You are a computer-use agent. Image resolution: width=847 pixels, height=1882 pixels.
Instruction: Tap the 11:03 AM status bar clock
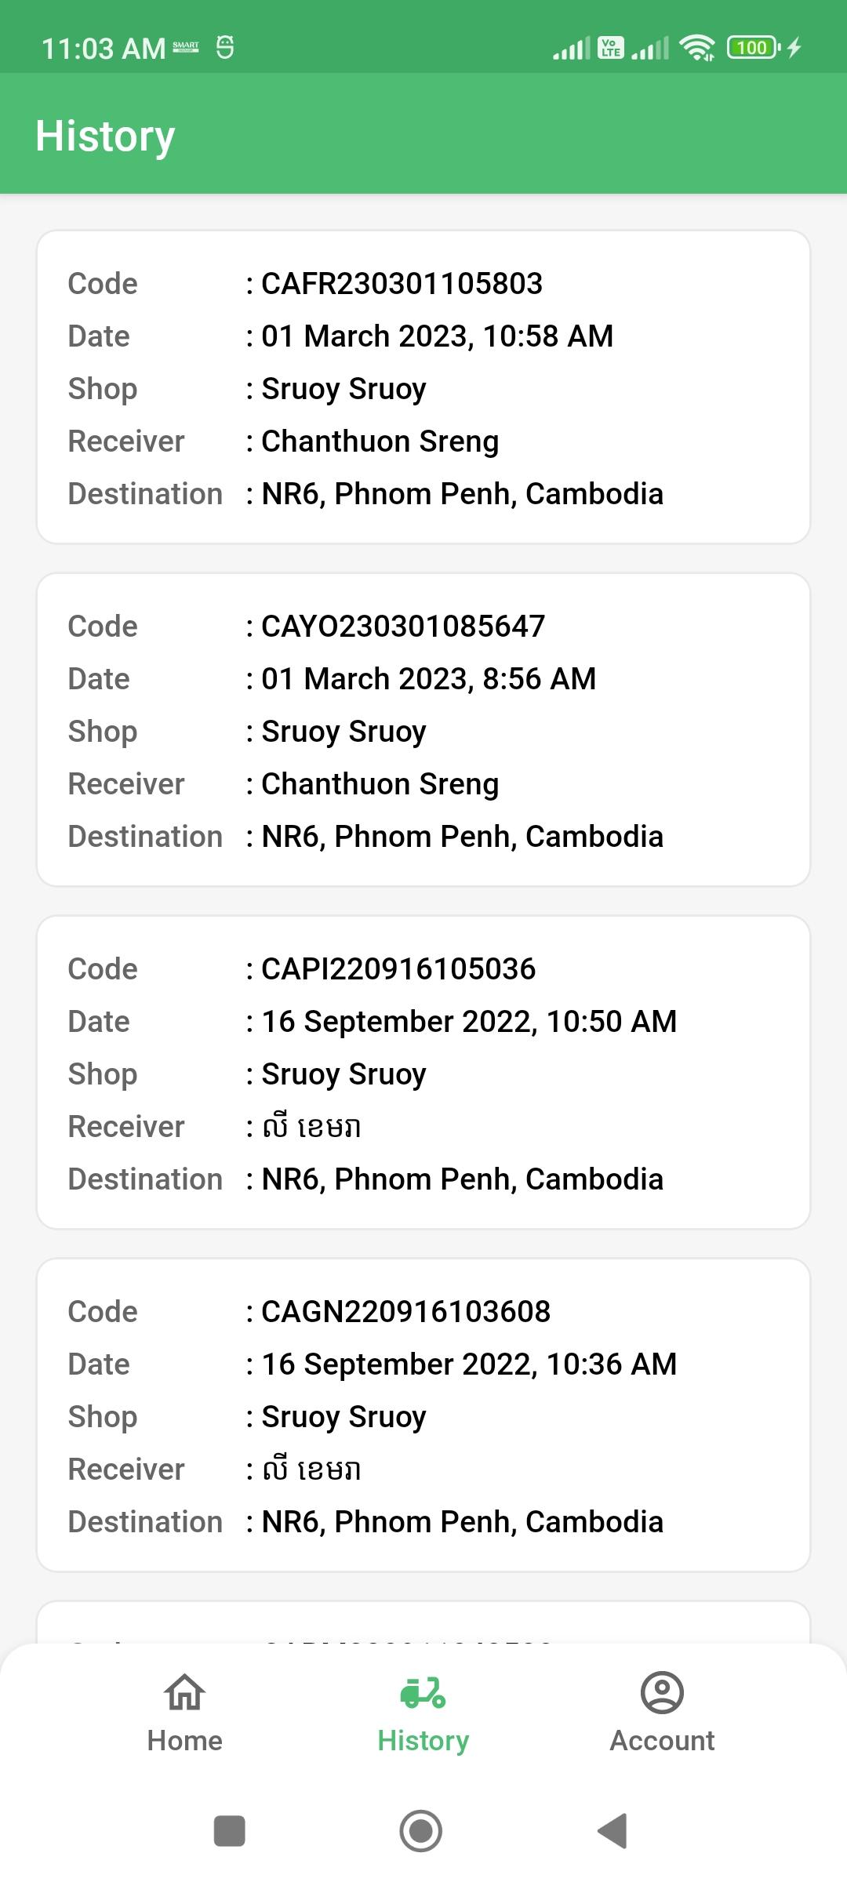(x=104, y=49)
